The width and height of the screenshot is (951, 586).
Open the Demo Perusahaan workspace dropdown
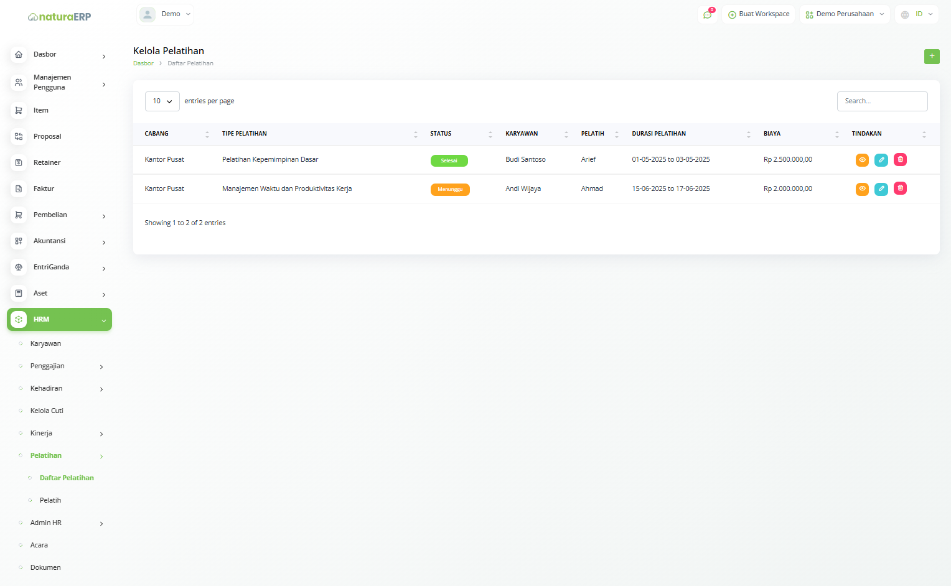(845, 14)
